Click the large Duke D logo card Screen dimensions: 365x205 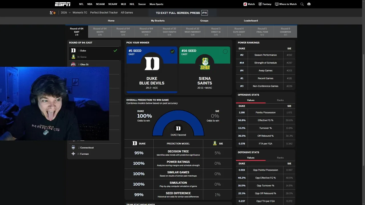point(152,63)
